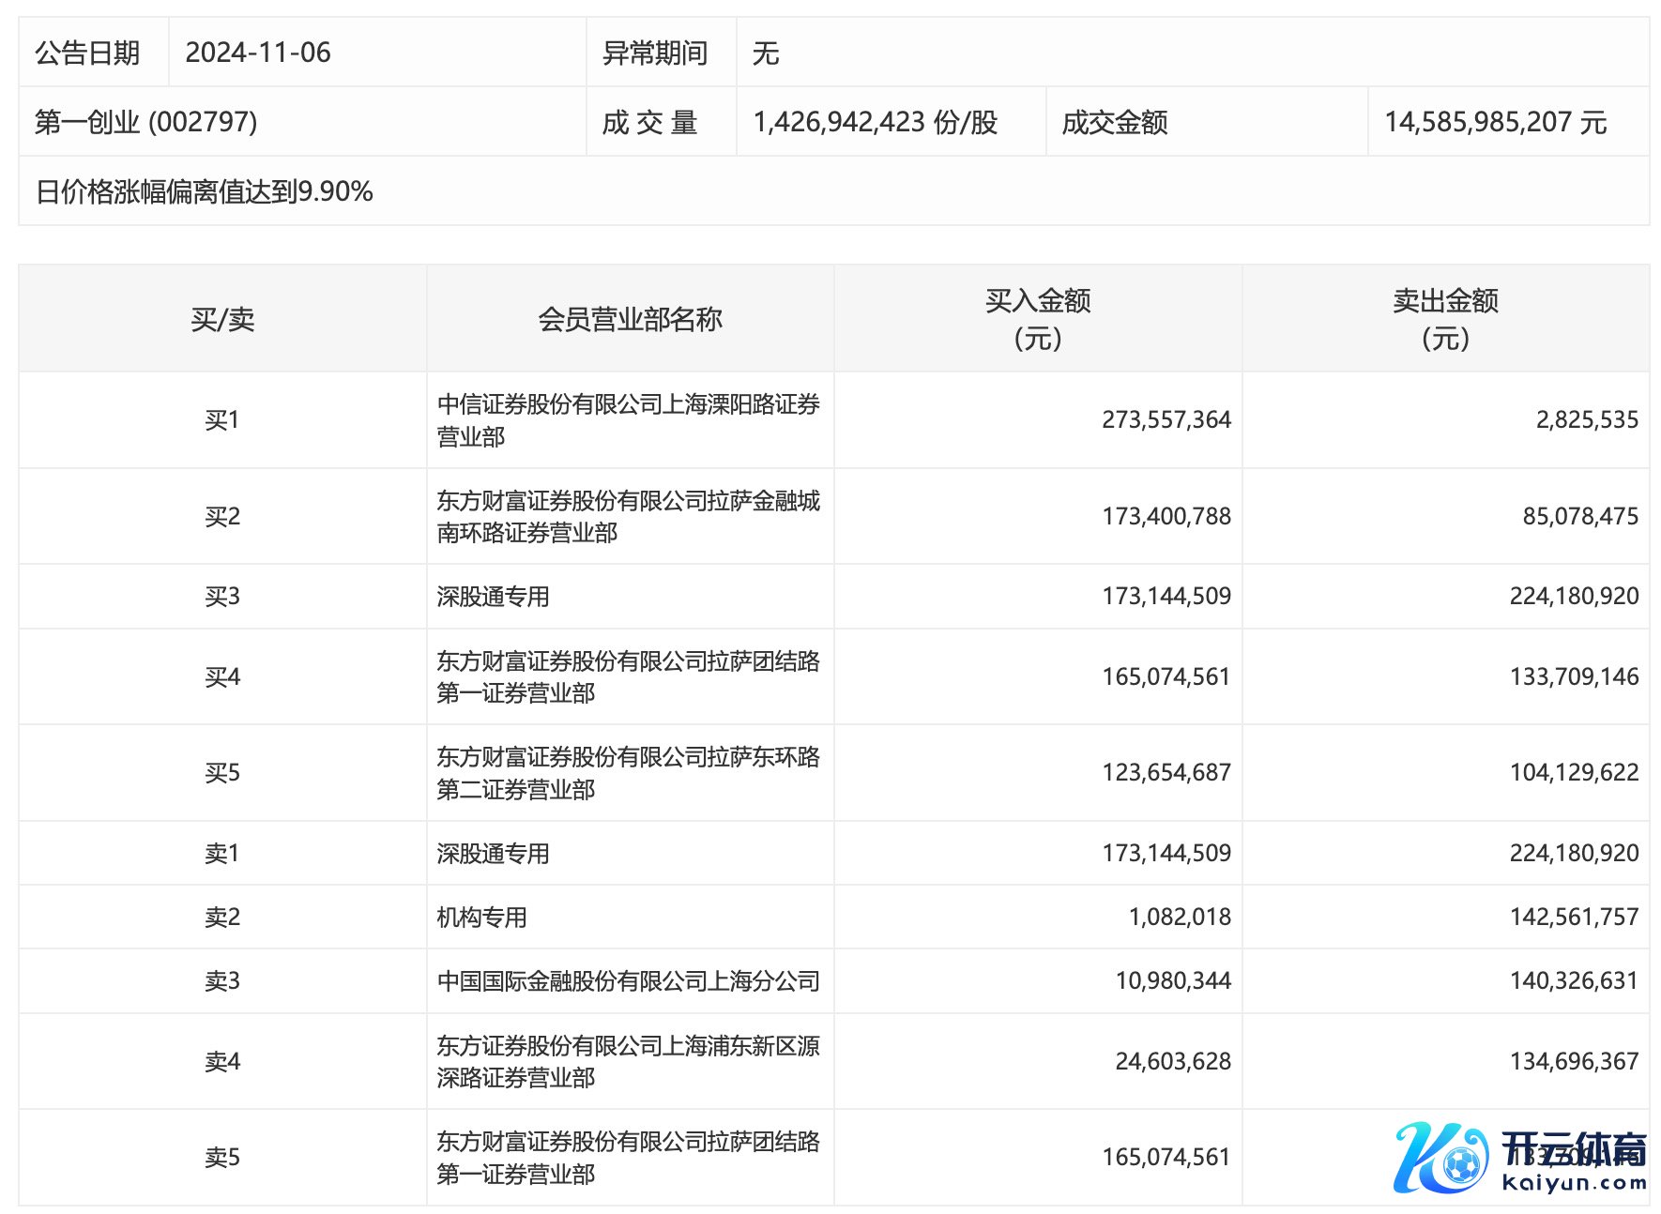Select the announcement date 2024-11-06

point(258,53)
